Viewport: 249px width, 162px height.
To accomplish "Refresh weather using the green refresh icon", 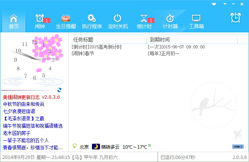I will pyautogui.click(x=149, y=145).
